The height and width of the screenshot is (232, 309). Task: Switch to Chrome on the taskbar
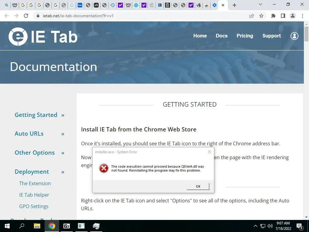(x=52, y=226)
